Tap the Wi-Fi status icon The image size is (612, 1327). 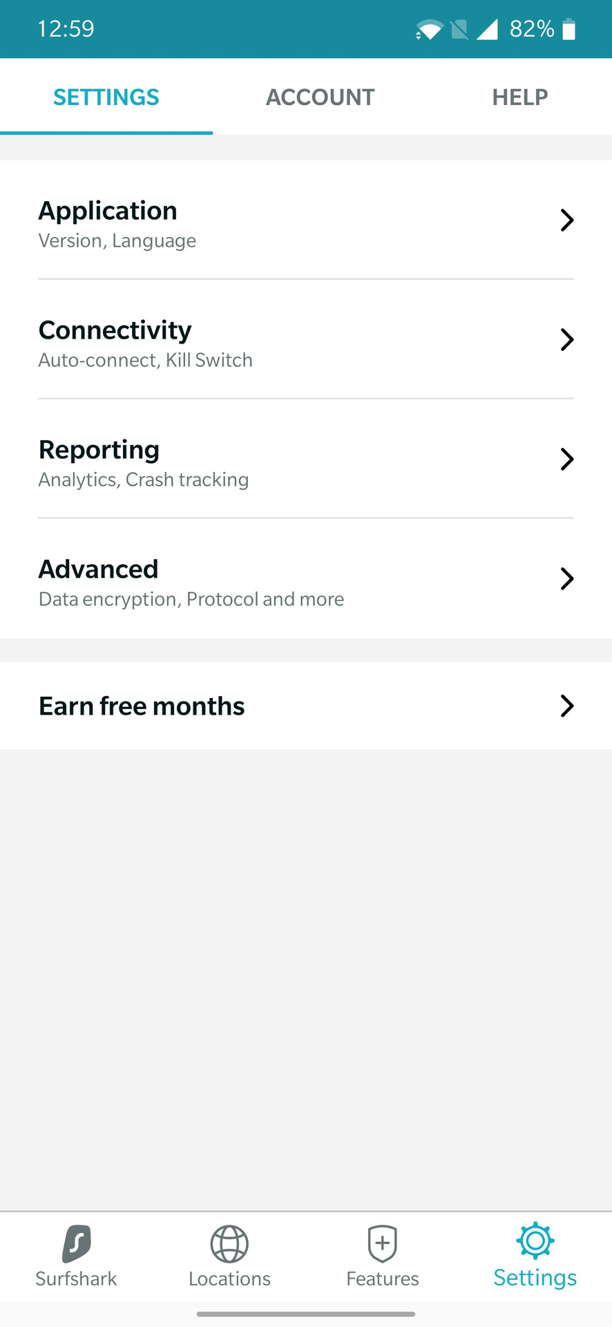(x=429, y=30)
